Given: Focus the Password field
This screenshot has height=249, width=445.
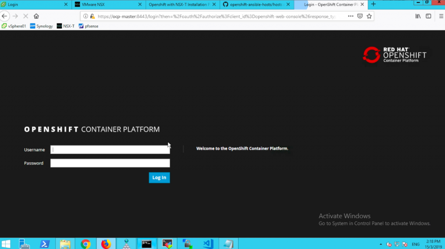Looking at the screenshot, I should (x=110, y=163).
